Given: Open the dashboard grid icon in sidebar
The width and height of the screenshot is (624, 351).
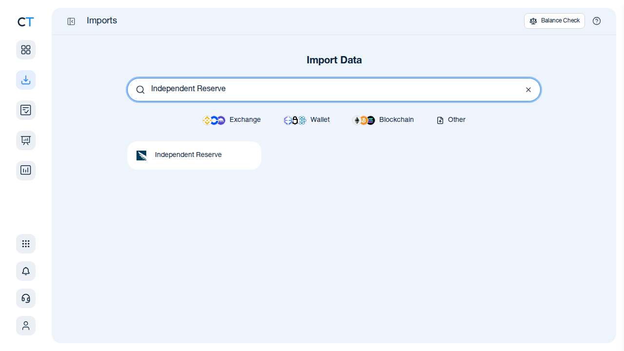Looking at the screenshot, I should point(26,50).
